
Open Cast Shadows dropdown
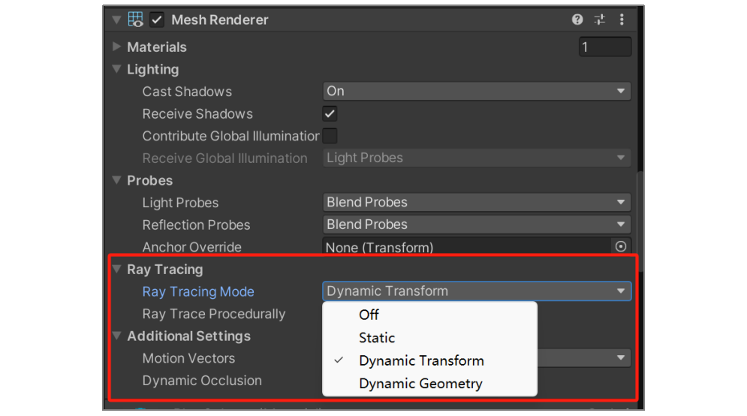[x=477, y=91]
